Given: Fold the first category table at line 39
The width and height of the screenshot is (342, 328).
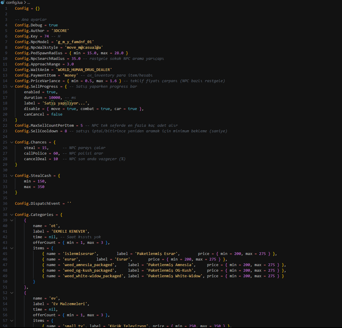Looking at the screenshot, I should [x=12, y=220].
